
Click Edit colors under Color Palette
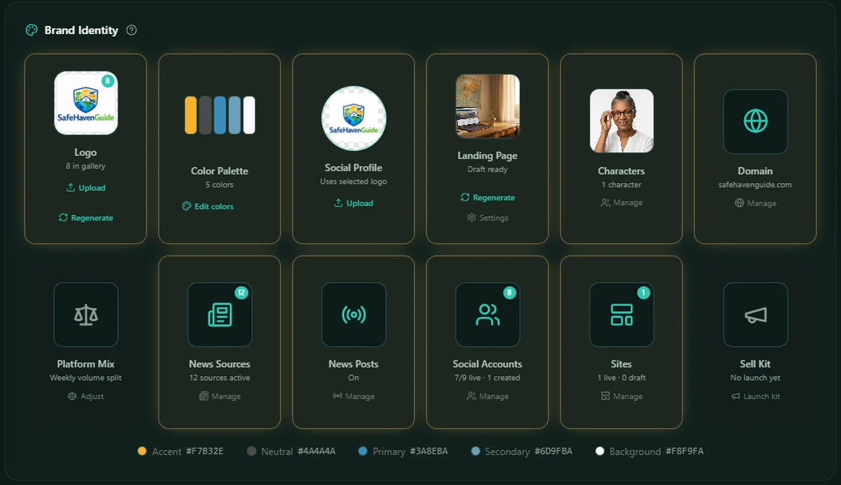(208, 206)
